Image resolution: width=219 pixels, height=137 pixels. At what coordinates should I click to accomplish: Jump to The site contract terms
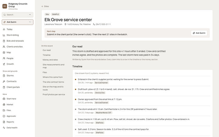pos(53,82)
